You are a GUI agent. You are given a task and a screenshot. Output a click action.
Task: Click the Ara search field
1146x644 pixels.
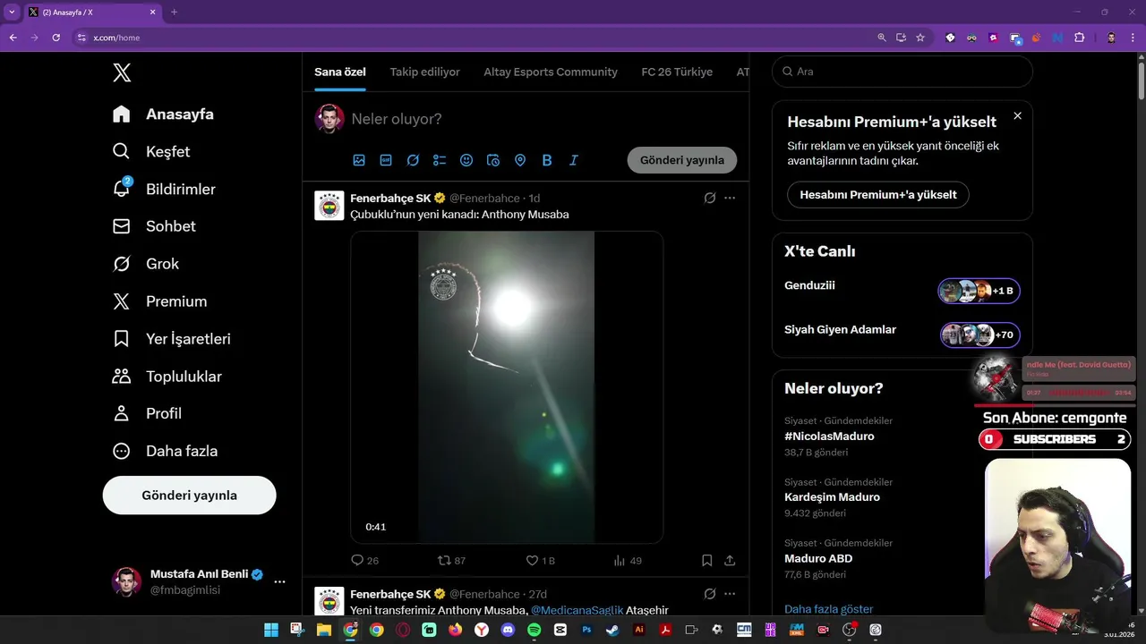pos(902,72)
